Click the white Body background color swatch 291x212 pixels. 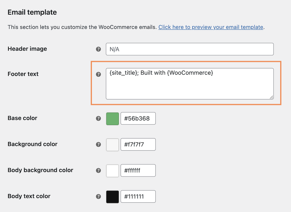112,170
